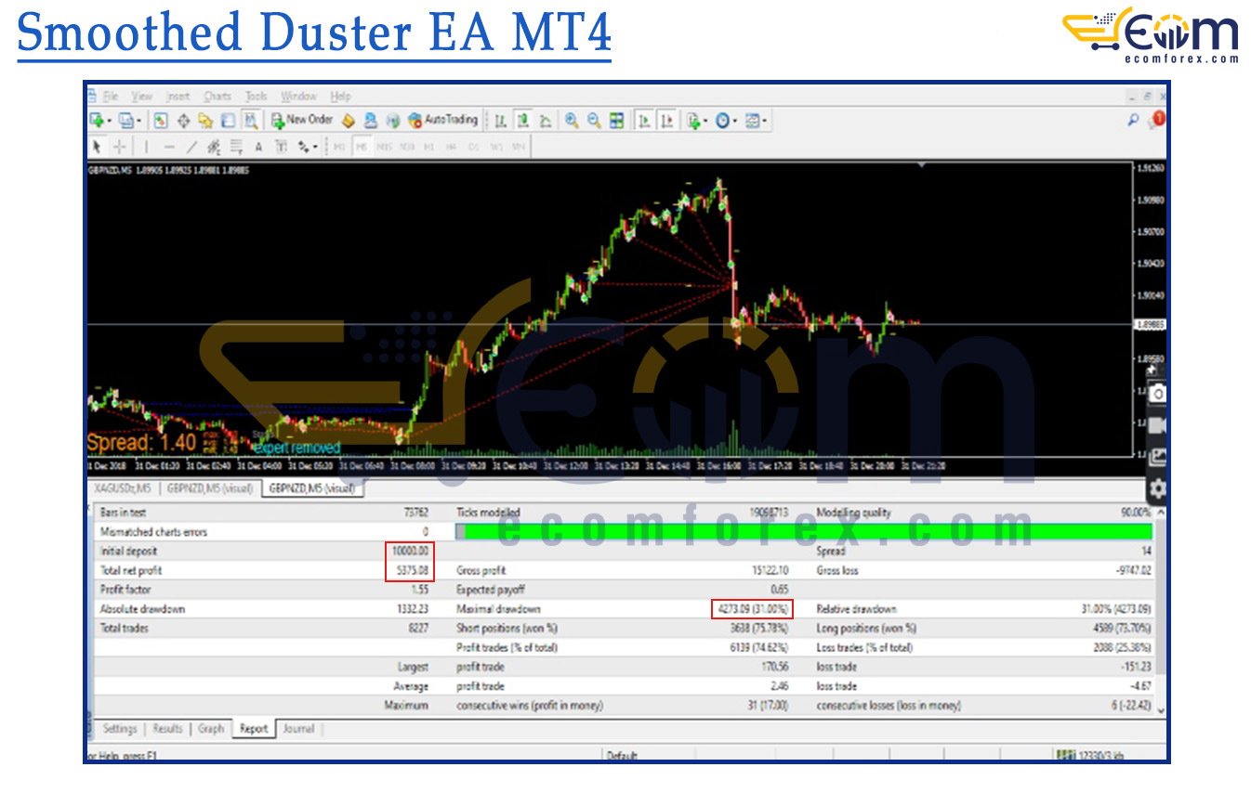Click the tile windows icon
Viewport: 1251px width, 806px height.
(x=616, y=120)
